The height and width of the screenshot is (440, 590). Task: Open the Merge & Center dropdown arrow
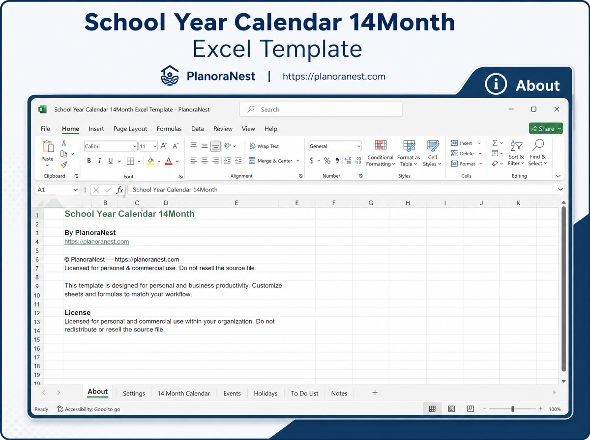[x=298, y=161]
